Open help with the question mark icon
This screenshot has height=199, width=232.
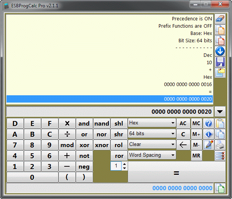click(208, 123)
